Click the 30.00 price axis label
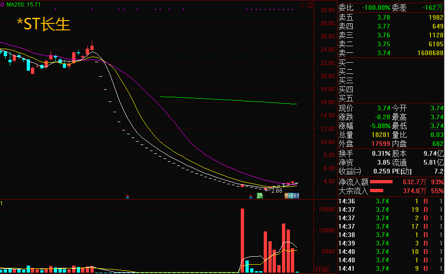445x274 pixels. (328, 10)
